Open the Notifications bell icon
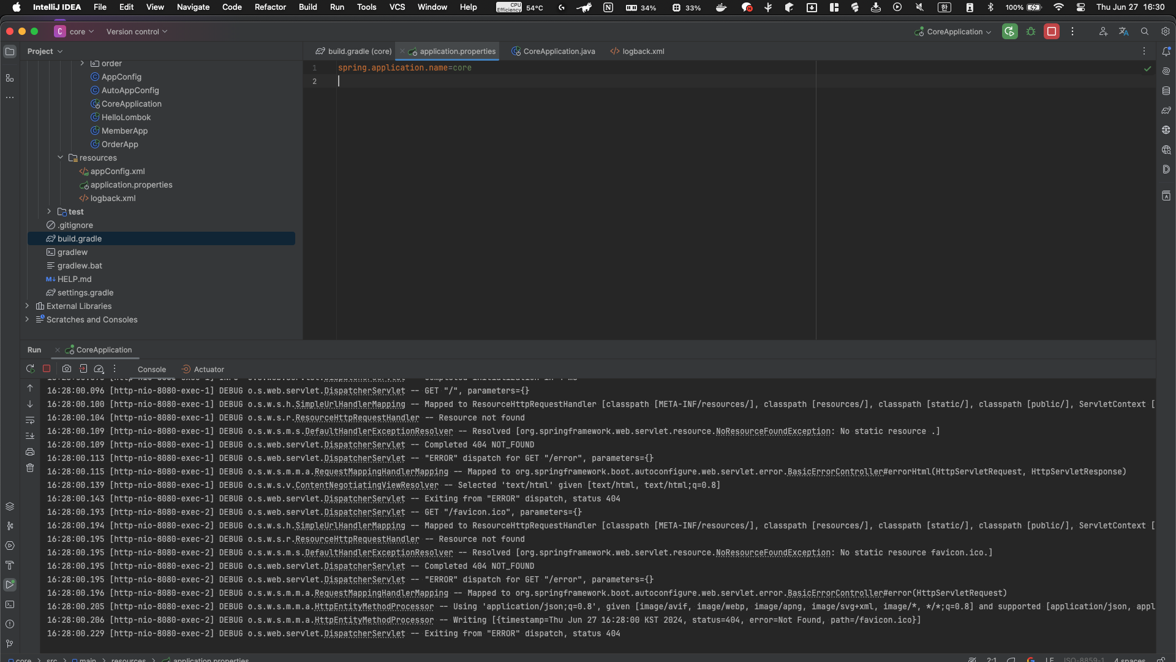The image size is (1176, 662). click(x=1166, y=51)
